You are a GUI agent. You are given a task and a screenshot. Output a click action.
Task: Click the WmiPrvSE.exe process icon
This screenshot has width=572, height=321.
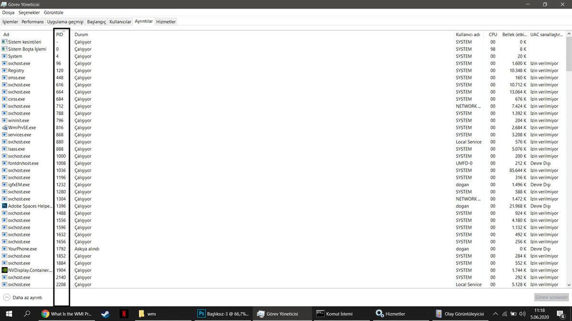tap(4, 127)
